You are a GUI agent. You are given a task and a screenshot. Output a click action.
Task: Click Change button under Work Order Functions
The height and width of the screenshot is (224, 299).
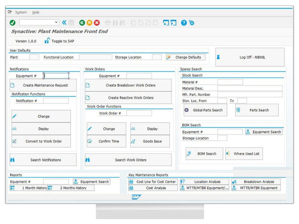coord(107,129)
